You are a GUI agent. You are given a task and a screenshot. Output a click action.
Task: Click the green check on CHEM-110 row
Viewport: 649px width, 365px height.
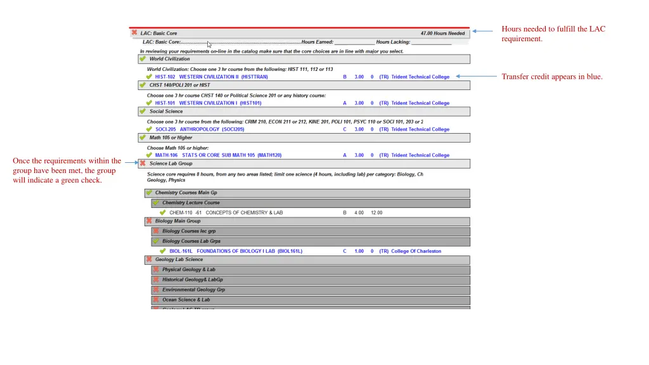point(163,212)
